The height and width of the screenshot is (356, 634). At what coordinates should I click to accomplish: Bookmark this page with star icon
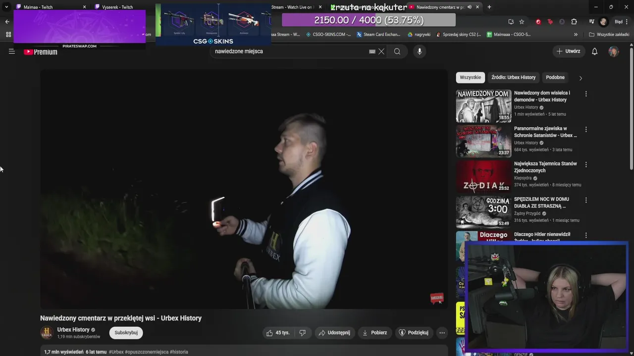point(522,22)
